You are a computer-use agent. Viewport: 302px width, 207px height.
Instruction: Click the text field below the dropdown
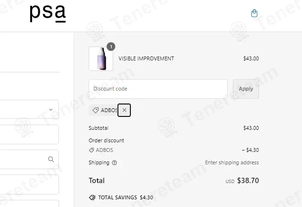[x=29, y=135]
